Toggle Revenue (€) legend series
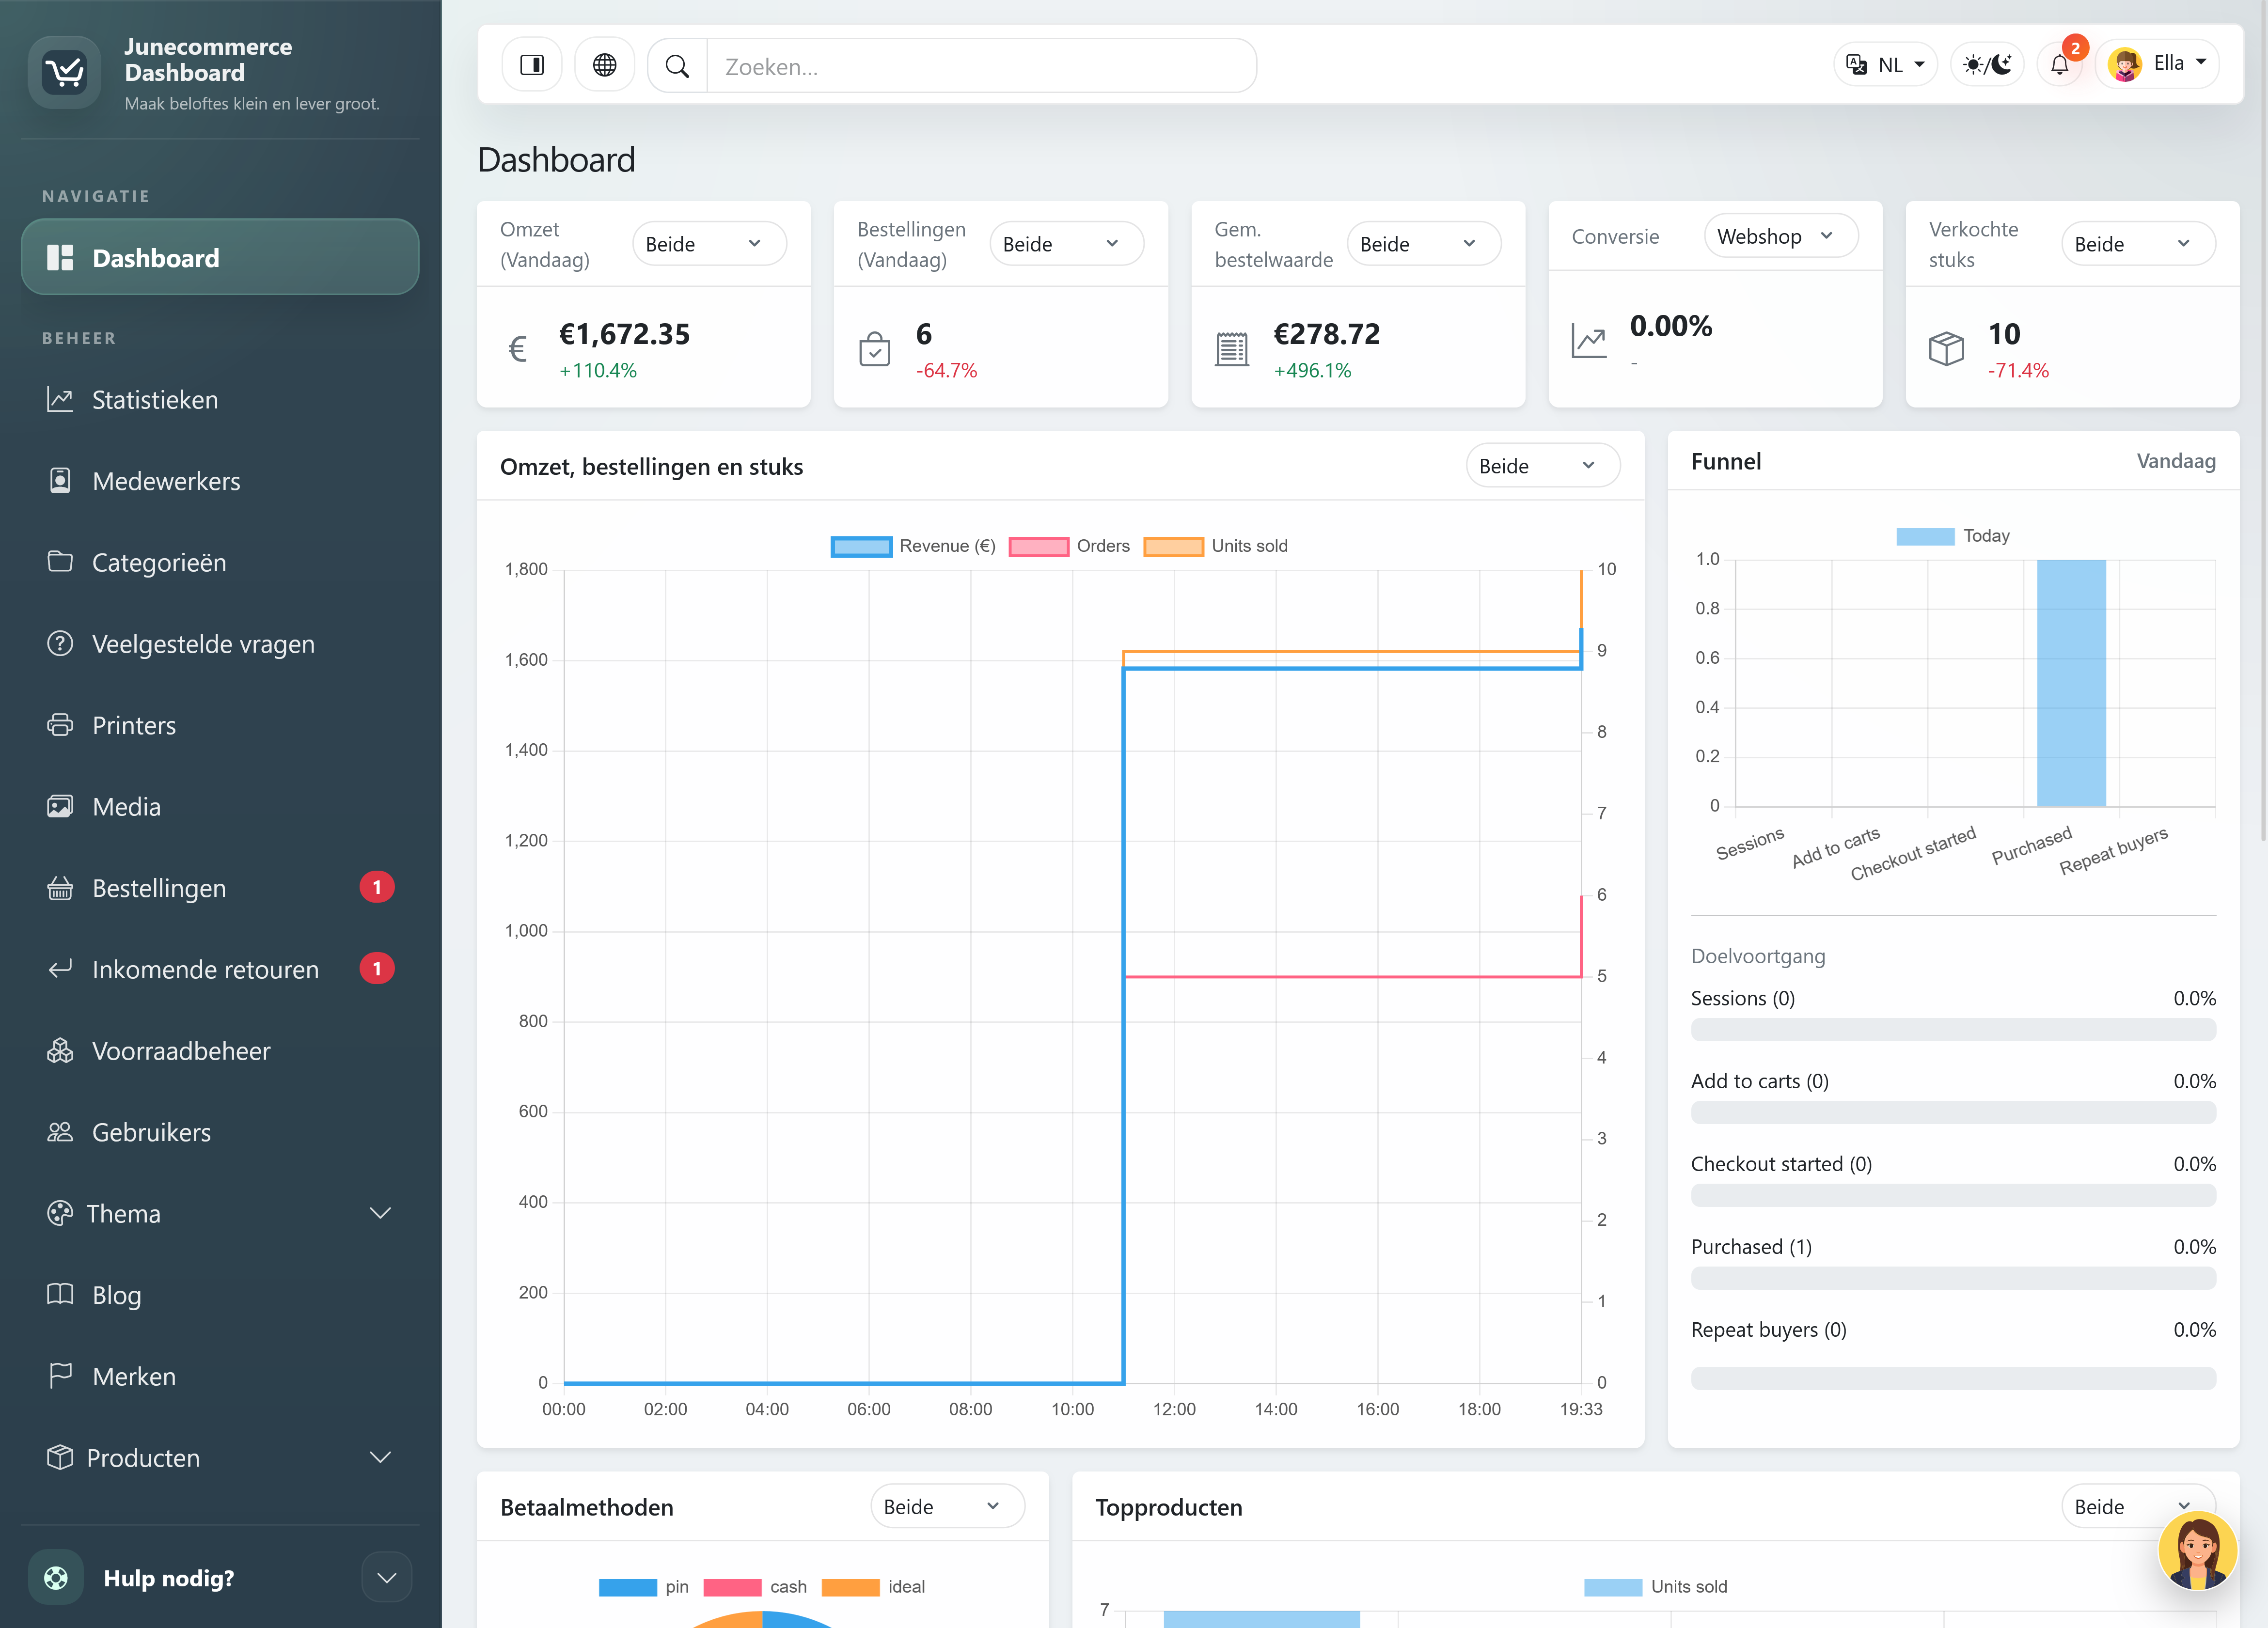This screenshot has width=2268, height=1628. pos(913,546)
